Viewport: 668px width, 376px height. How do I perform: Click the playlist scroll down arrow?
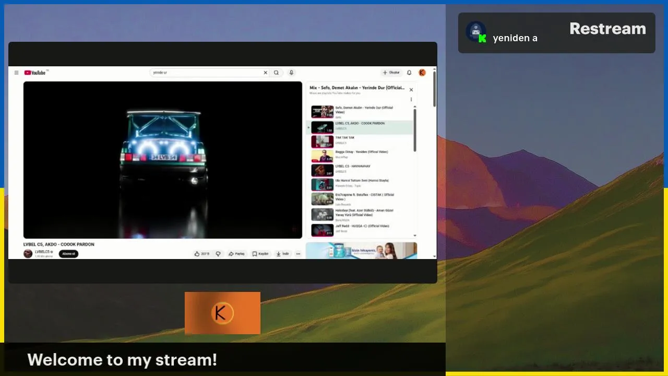click(415, 236)
